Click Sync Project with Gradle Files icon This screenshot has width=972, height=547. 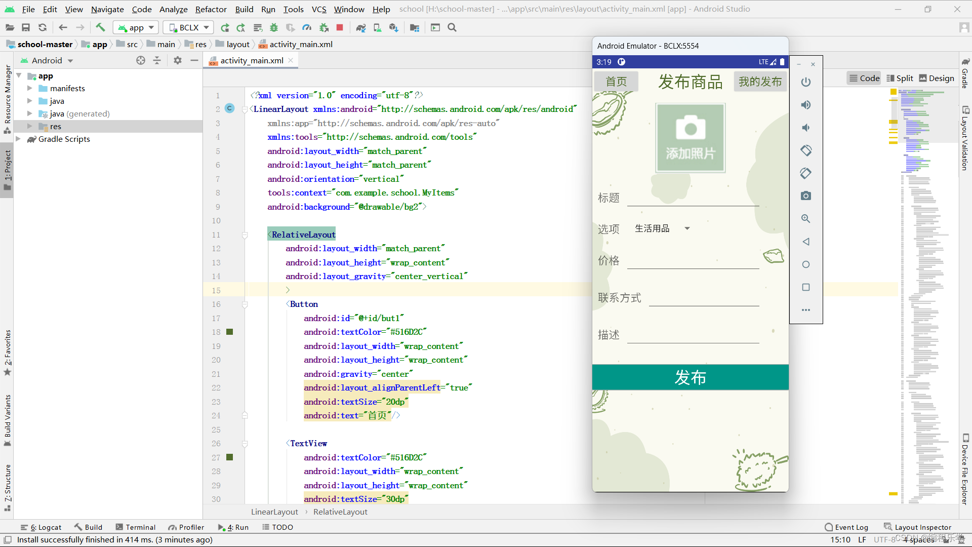[x=361, y=27]
